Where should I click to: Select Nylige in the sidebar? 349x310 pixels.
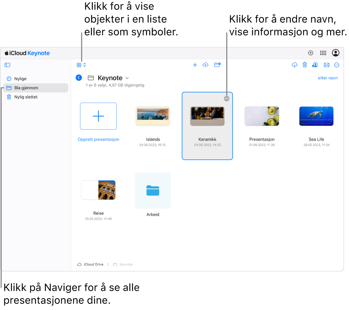click(35, 79)
